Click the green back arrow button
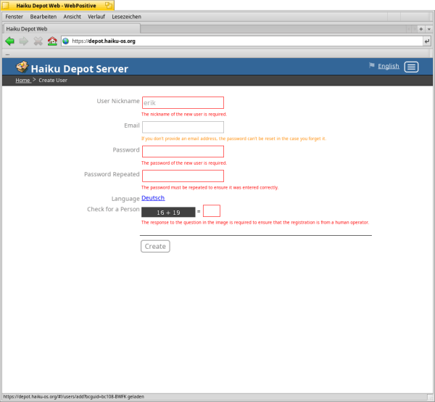 tap(9, 41)
